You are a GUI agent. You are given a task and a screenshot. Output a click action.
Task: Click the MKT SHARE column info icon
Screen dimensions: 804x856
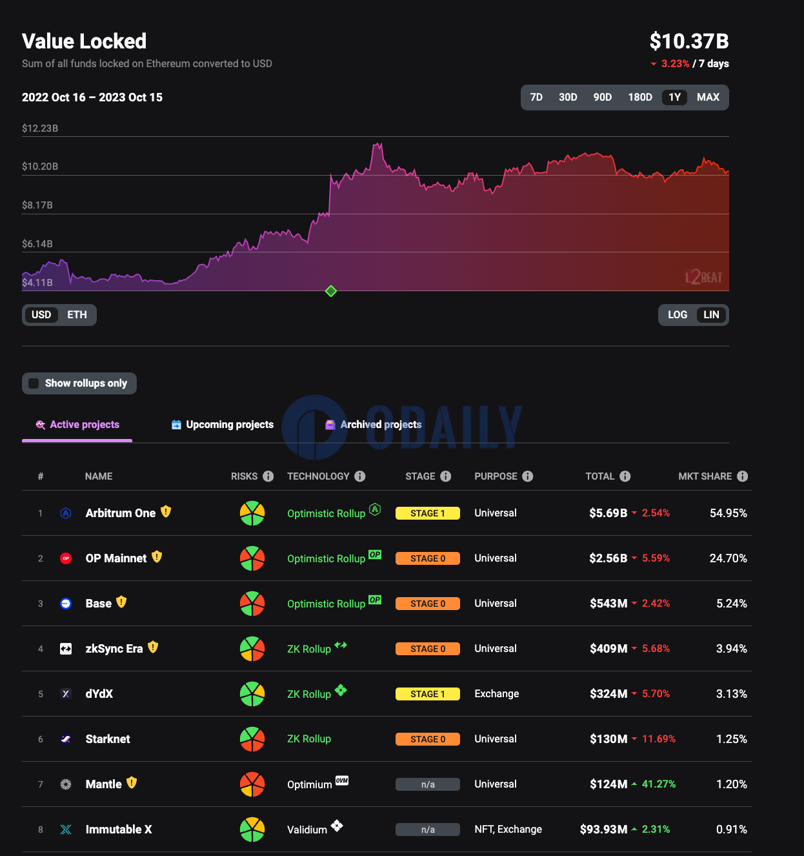[x=743, y=476]
